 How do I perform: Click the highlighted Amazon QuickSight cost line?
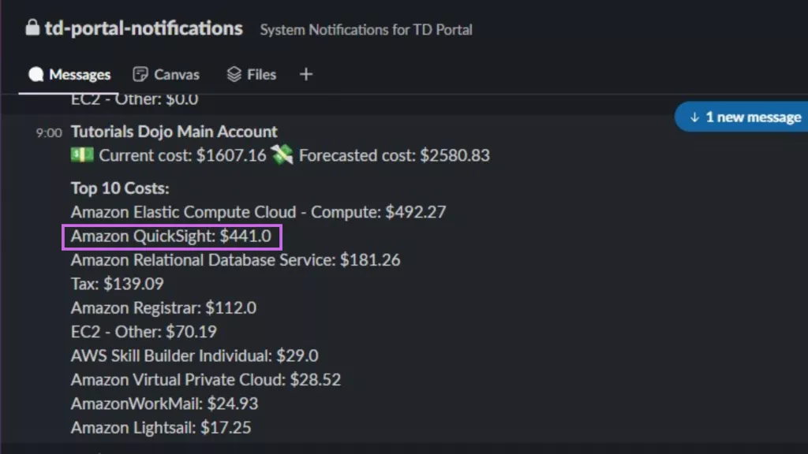pos(171,236)
